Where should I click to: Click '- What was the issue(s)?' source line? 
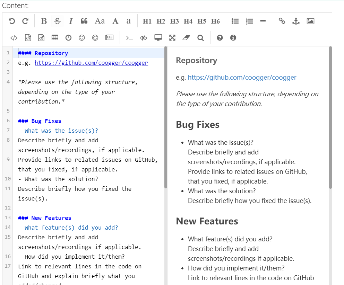point(58,131)
